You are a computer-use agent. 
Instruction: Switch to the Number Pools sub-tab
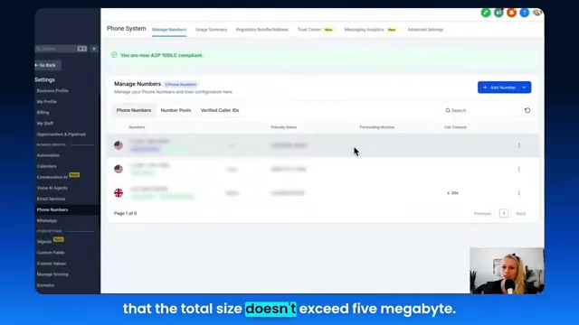click(x=176, y=110)
